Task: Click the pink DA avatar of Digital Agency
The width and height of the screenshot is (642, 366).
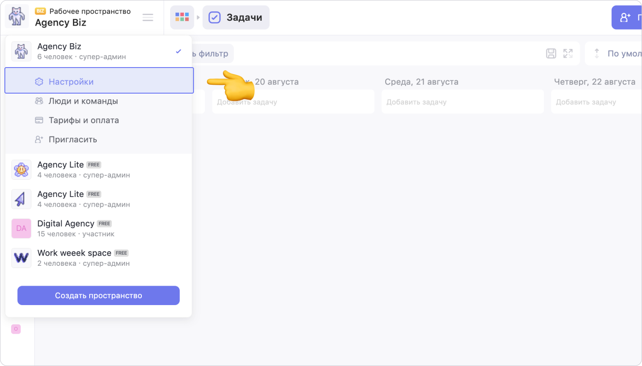Action: [x=21, y=228]
